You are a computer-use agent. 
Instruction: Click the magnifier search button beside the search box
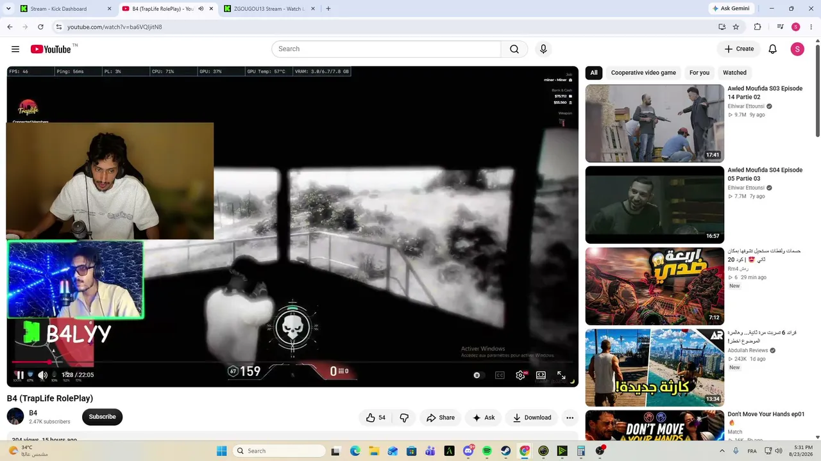coord(514,49)
